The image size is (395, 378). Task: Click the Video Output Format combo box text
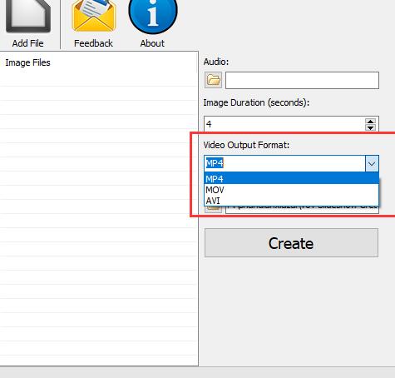click(x=284, y=163)
